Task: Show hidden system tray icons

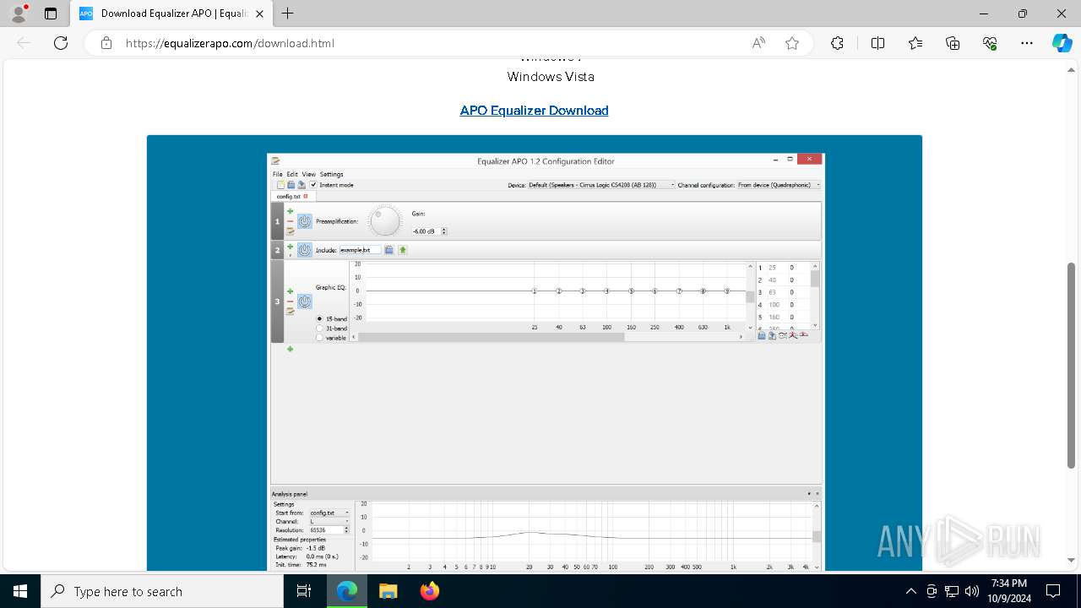Action: 910,591
